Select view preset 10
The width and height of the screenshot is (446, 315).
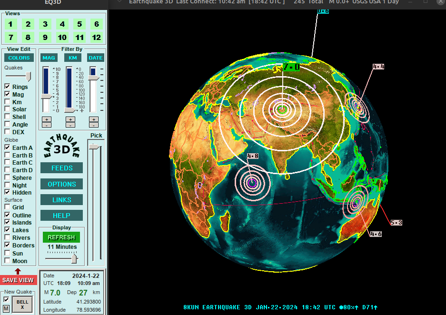click(62, 37)
